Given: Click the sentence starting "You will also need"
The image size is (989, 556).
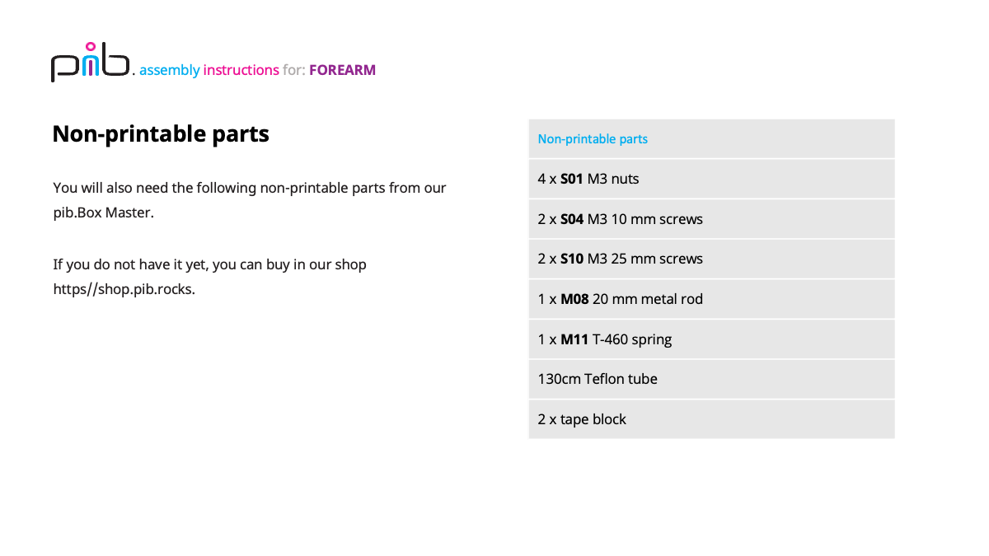Looking at the screenshot, I should (x=250, y=188).
